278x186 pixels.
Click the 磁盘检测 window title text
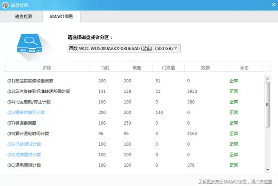[x=19, y=5]
